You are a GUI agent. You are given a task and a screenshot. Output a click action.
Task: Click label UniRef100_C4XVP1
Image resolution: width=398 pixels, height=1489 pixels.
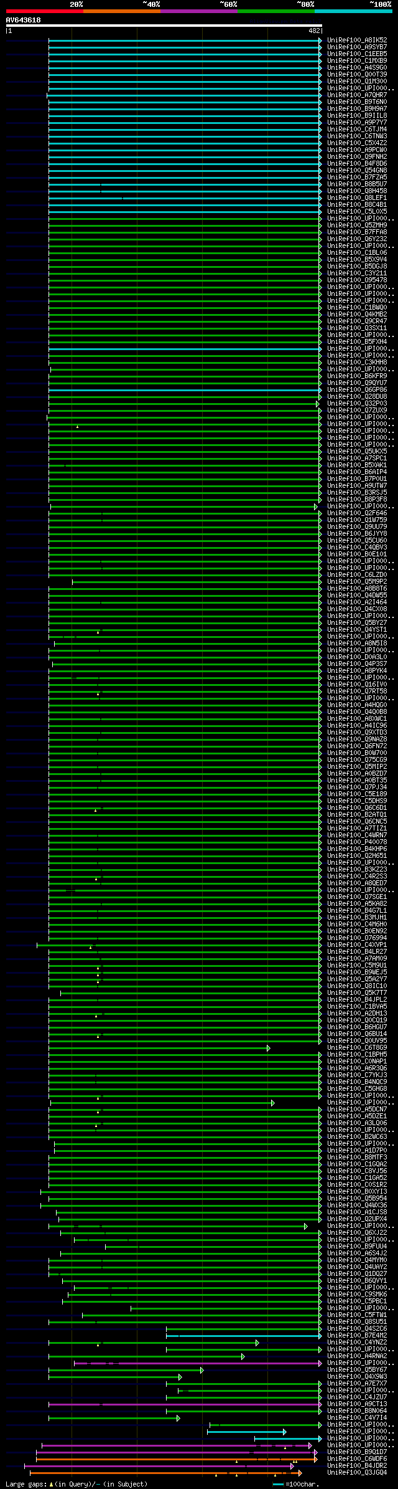(x=357, y=945)
